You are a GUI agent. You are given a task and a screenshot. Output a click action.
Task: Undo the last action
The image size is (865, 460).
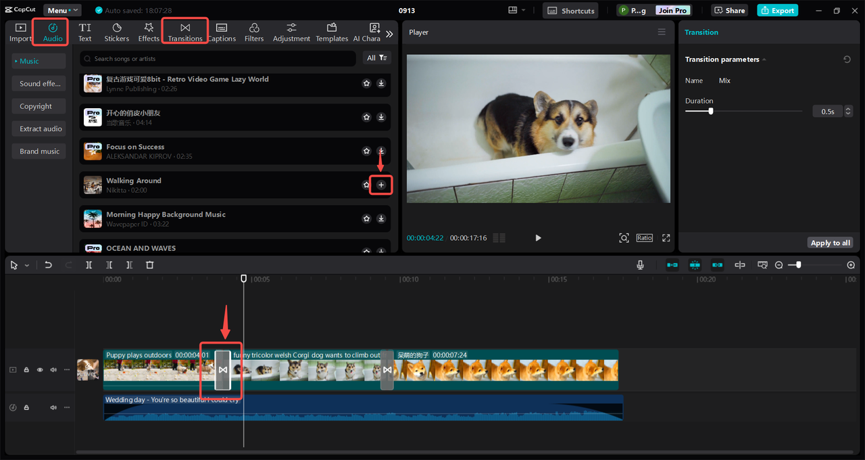point(48,265)
